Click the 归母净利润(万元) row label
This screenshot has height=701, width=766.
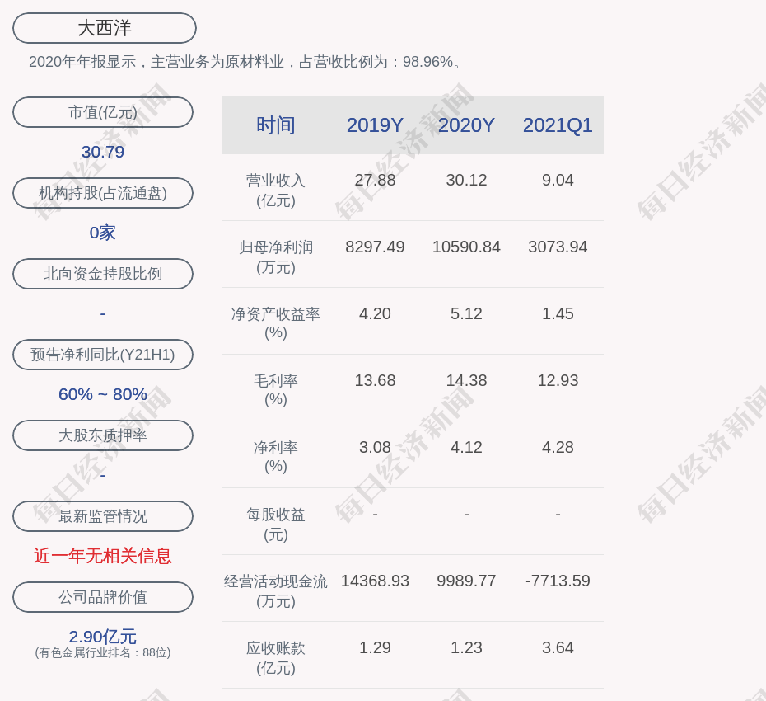pos(276,256)
